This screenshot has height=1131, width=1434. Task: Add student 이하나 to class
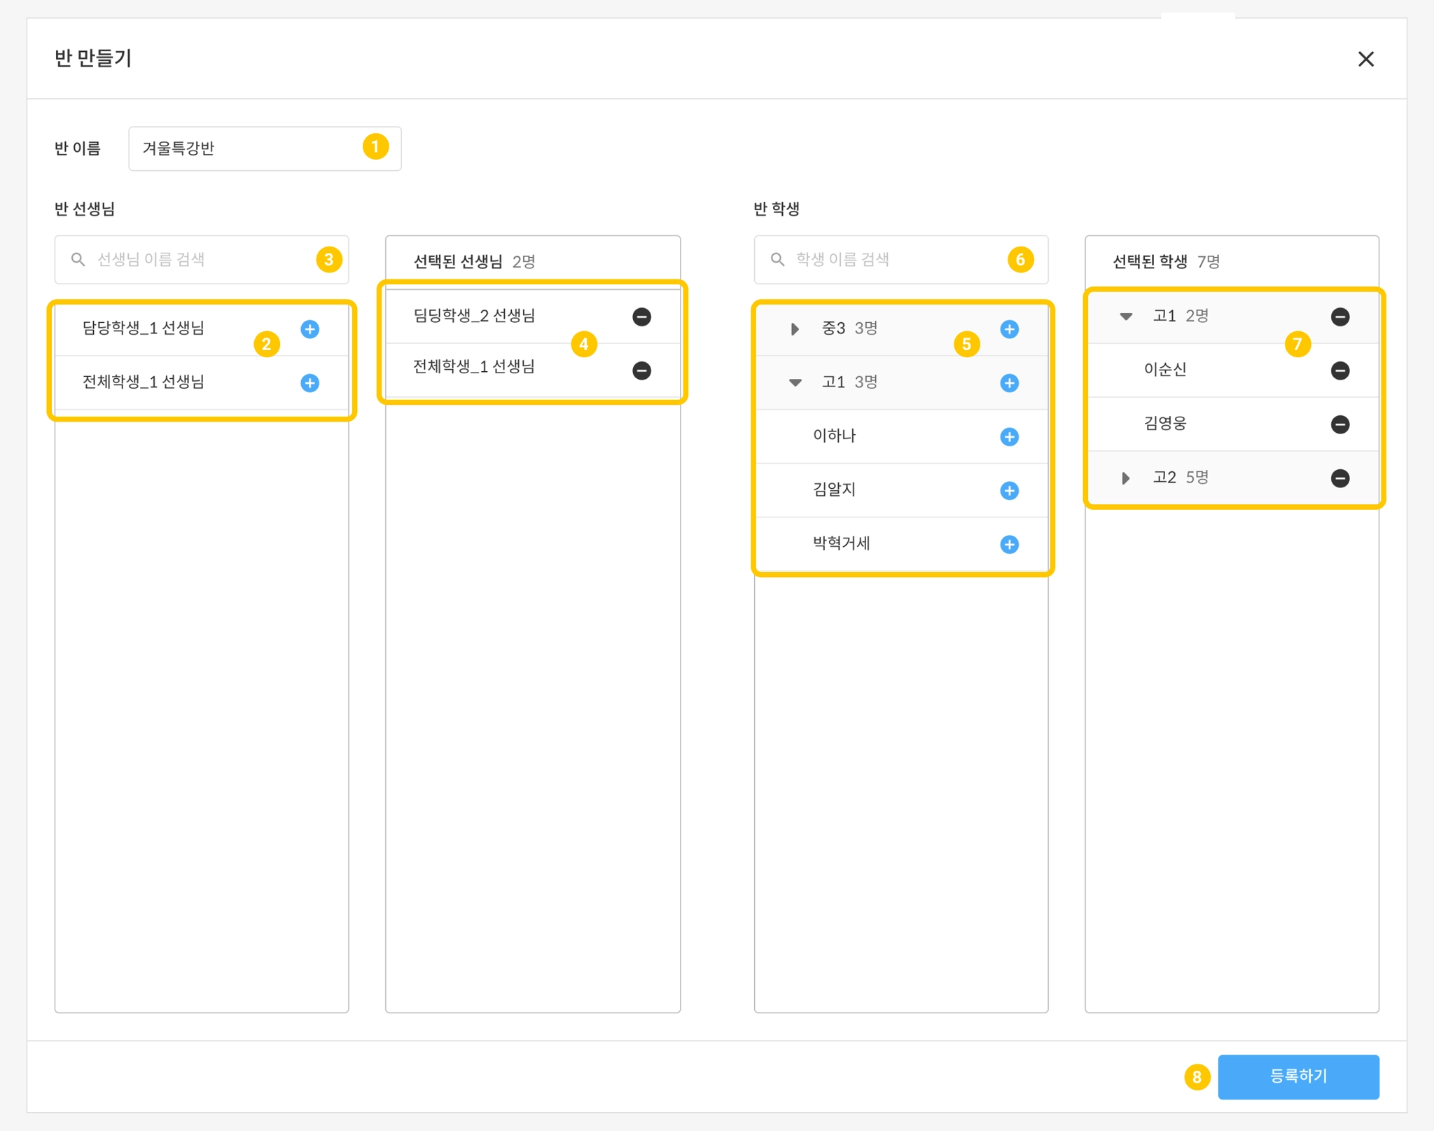point(1009,437)
